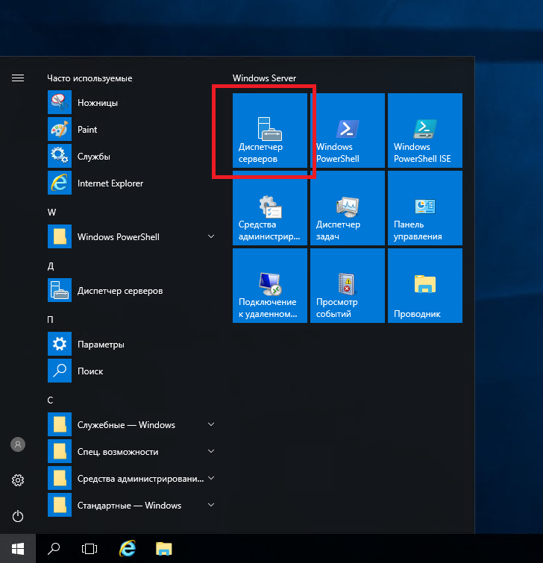
Task: Open Параметры in the app list
Action: tap(100, 345)
